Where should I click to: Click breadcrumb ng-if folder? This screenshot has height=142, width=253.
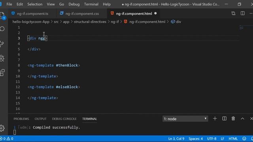pyautogui.click(x=115, y=22)
